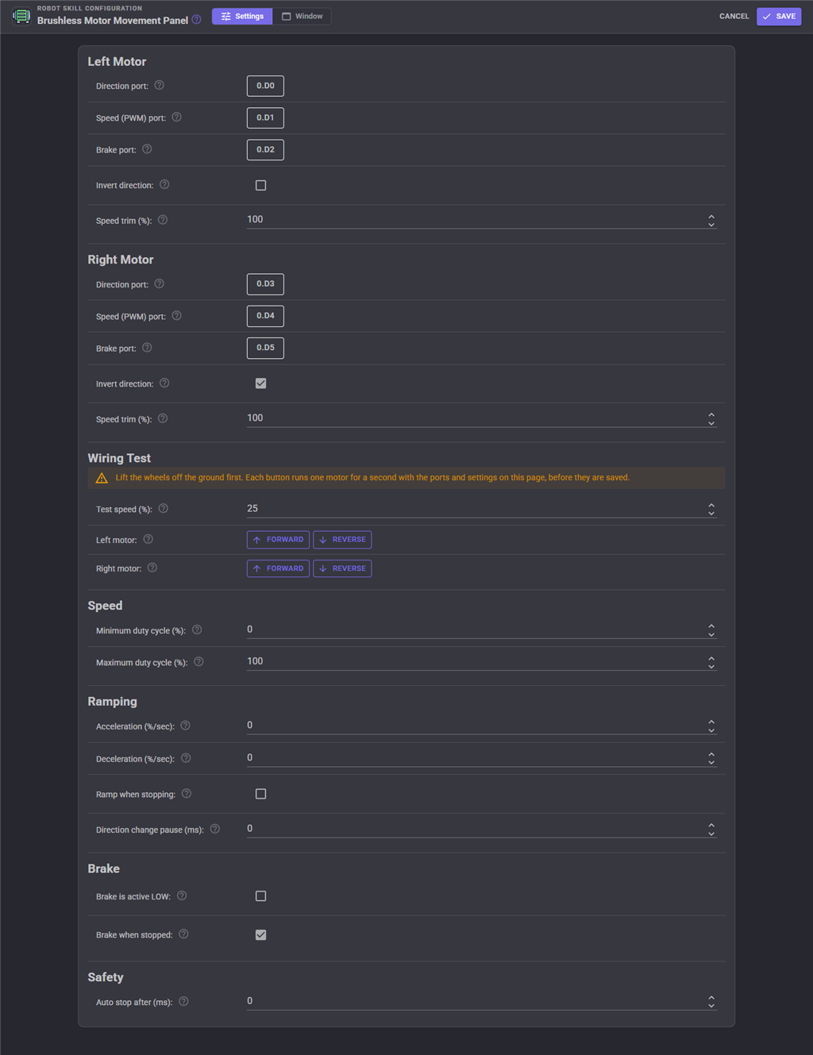Switch to the Settings tab
The height and width of the screenshot is (1055, 813).
(x=242, y=16)
